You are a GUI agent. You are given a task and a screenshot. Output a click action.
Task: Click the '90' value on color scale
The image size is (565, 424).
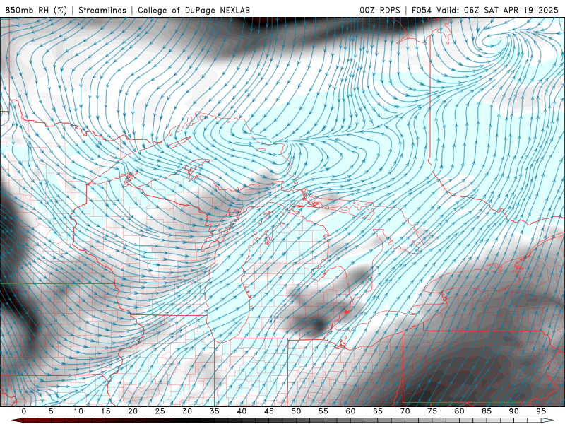pyautogui.click(x=514, y=411)
